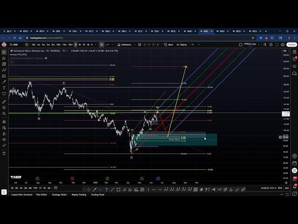Take a snapshot with the camera icon
Screen dimensions: 298x224
(283, 45)
